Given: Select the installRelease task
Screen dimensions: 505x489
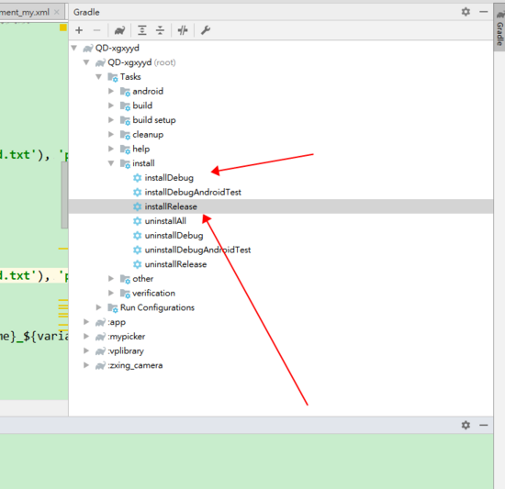Looking at the screenshot, I should click(x=171, y=206).
